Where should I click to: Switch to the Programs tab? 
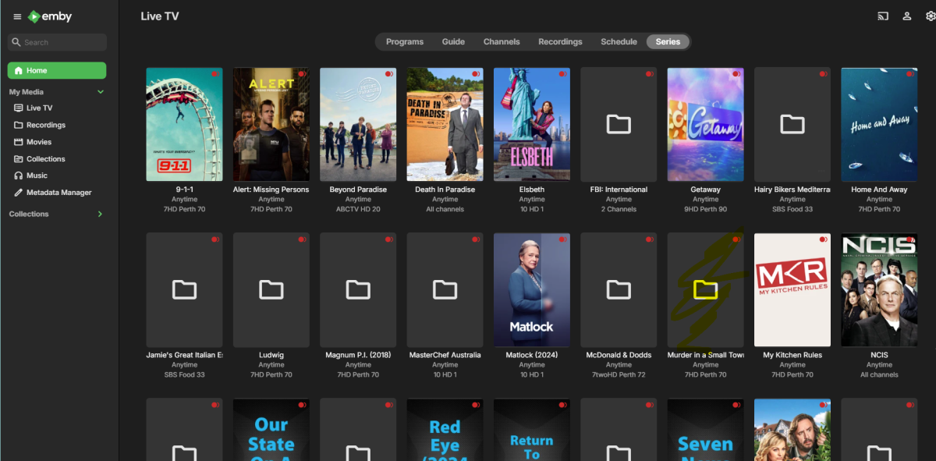pyautogui.click(x=405, y=42)
